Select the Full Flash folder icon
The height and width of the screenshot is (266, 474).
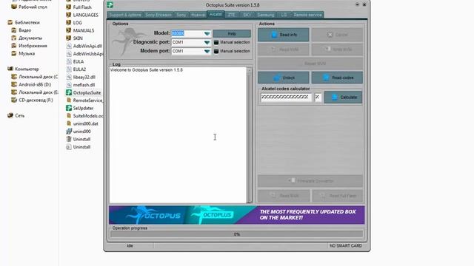pos(69,7)
